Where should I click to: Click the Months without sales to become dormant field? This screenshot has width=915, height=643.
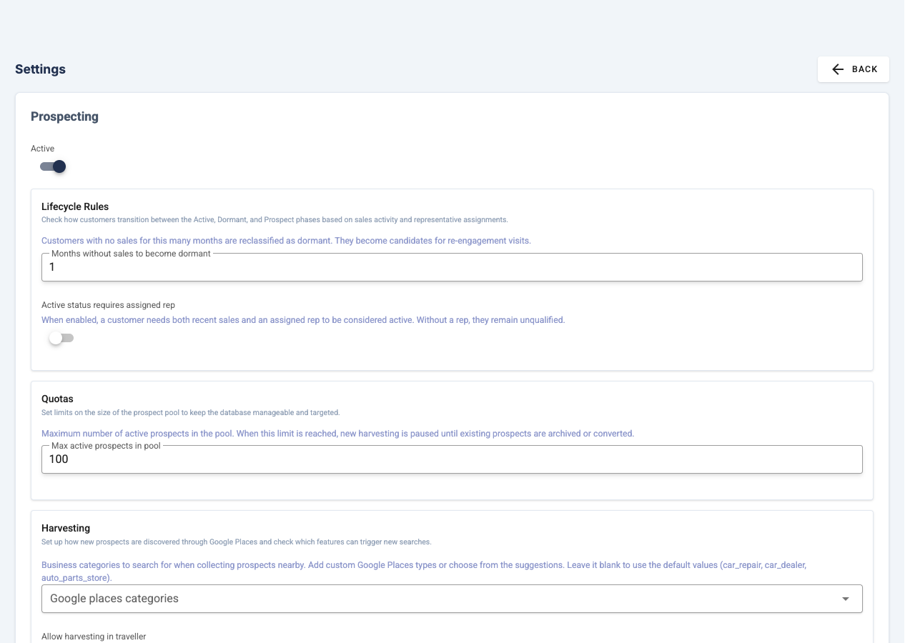pyautogui.click(x=452, y=267)
